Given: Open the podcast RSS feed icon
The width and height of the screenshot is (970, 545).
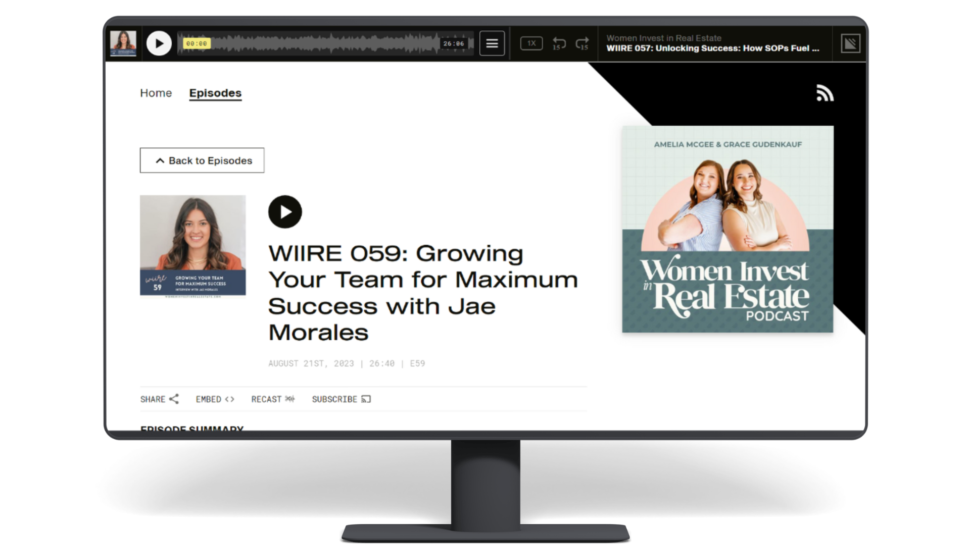Looking at the screenshot, I should [825, 93].
